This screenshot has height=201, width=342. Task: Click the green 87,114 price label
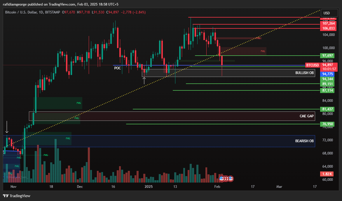pos(327,90)
